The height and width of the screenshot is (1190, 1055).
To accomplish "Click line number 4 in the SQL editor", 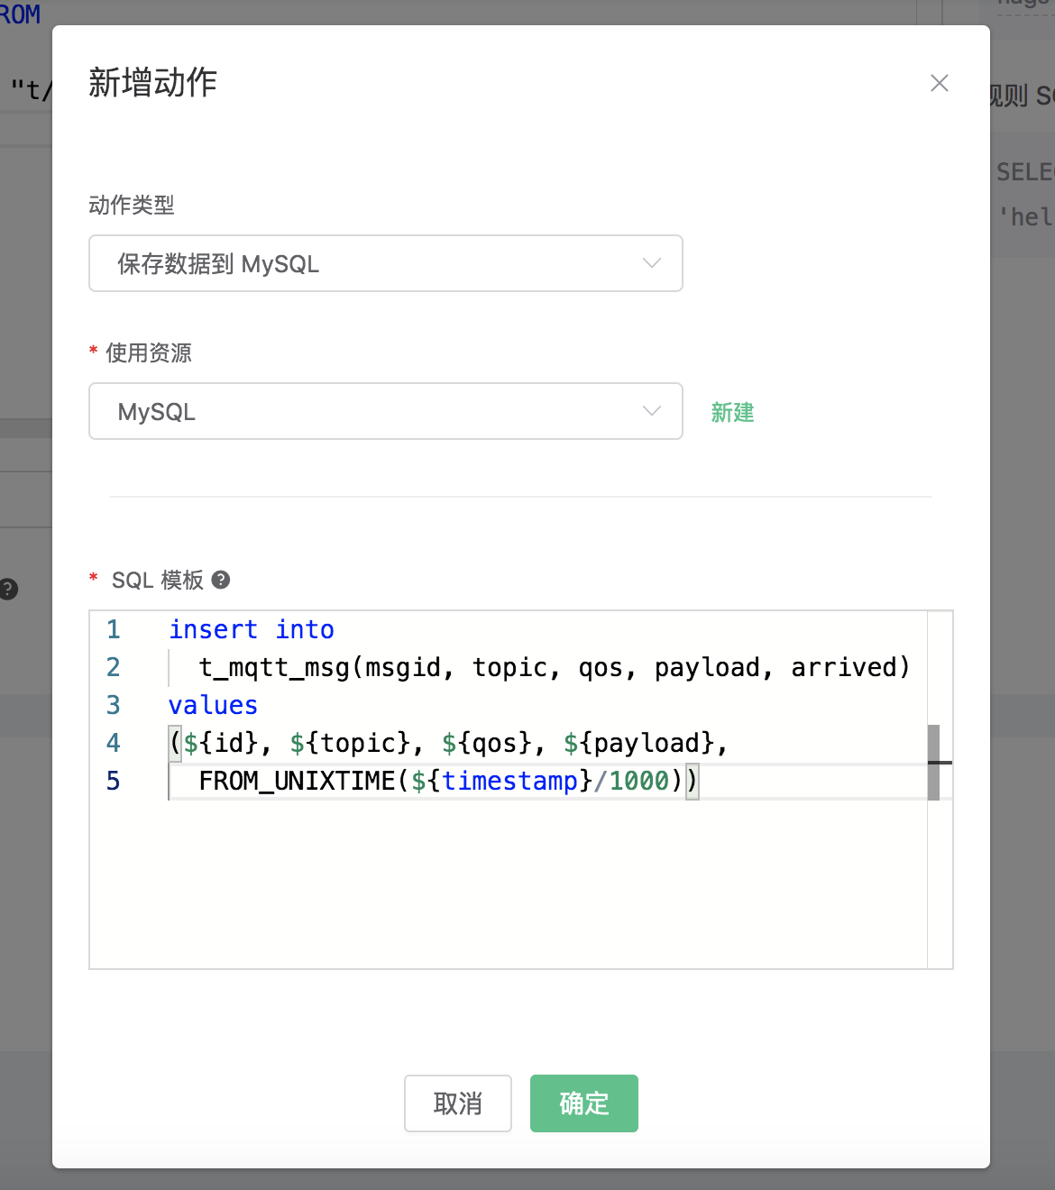I will pyautogui.click(x=113, y=743).
